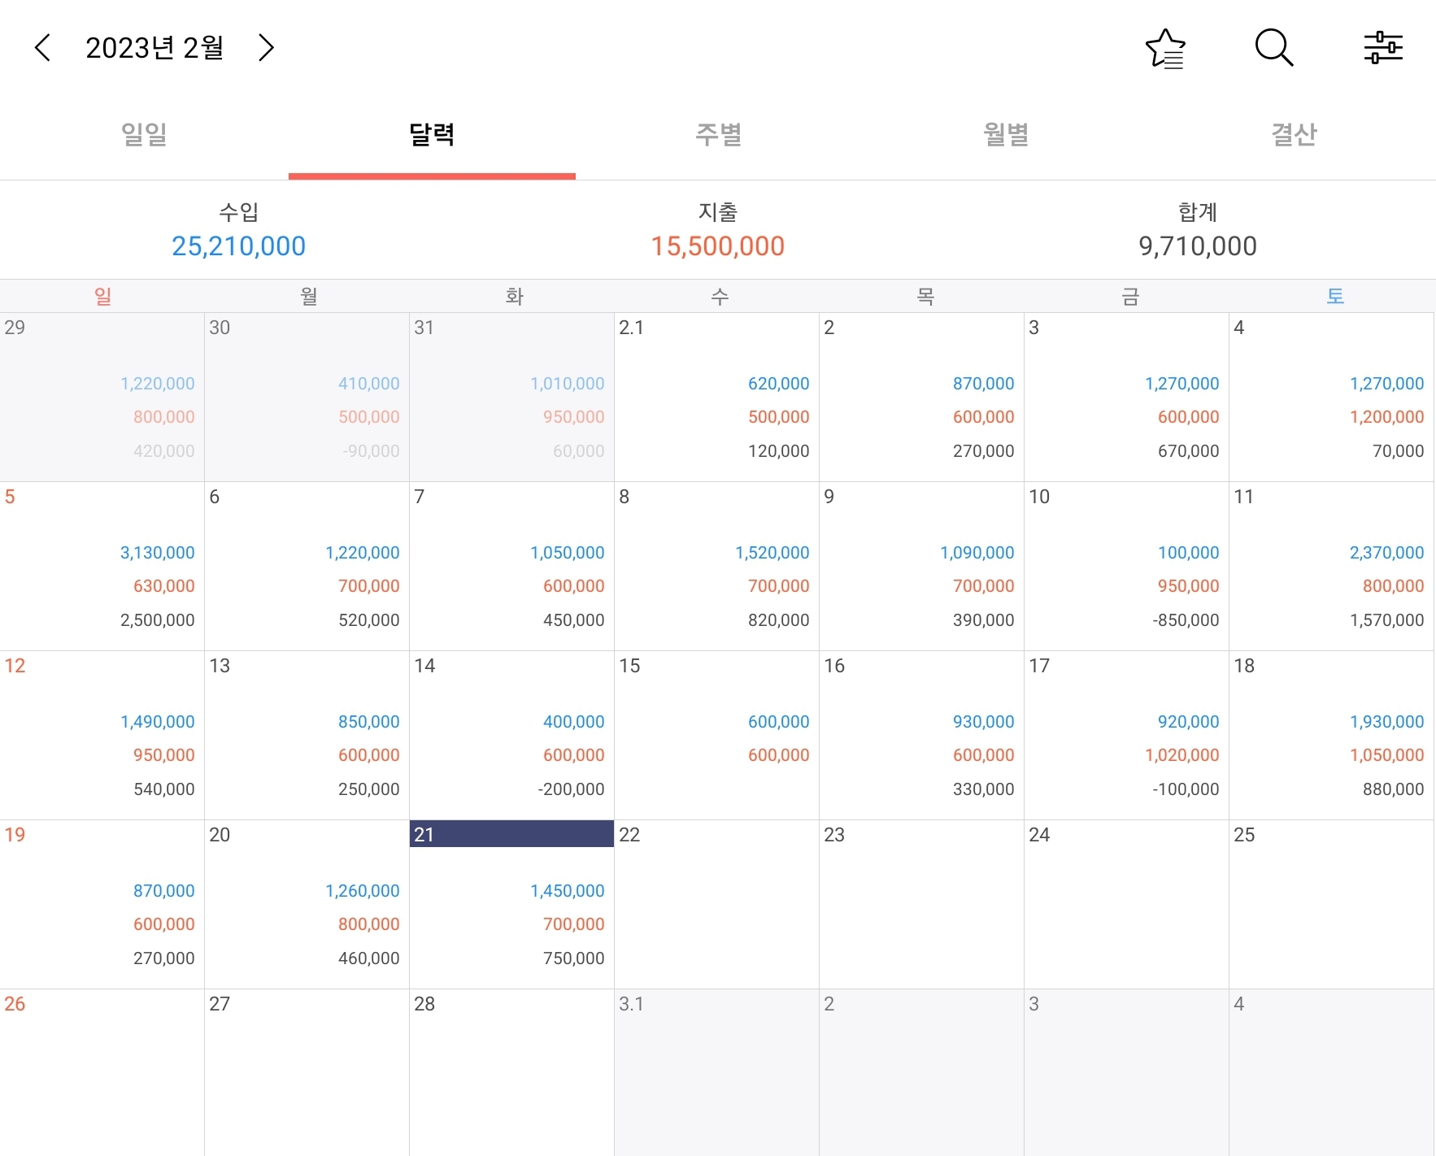Click expense 1,050,000 on the 18th
The width and height of the screenshot is (1436, 1156).
(x=1387, y=755)
